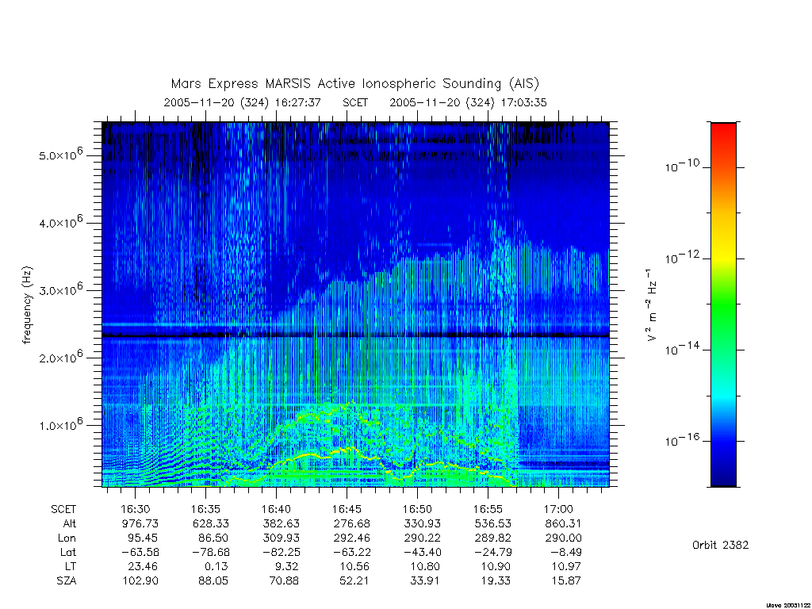Click the altitude value '976.73'
Screen dimensions: 812x609
(140, 523)
